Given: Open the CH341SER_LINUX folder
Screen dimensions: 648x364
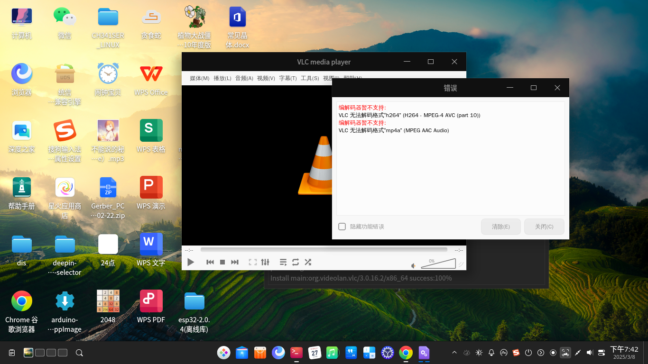Looking at the screenshot, I should coord(108,28).
